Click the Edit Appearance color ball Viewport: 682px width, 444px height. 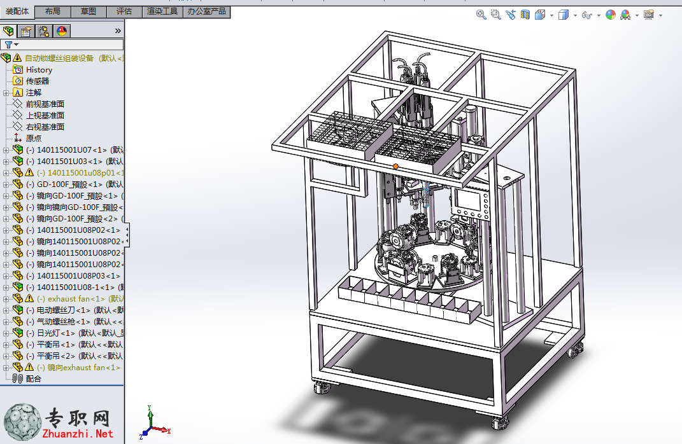click(611, 15)
